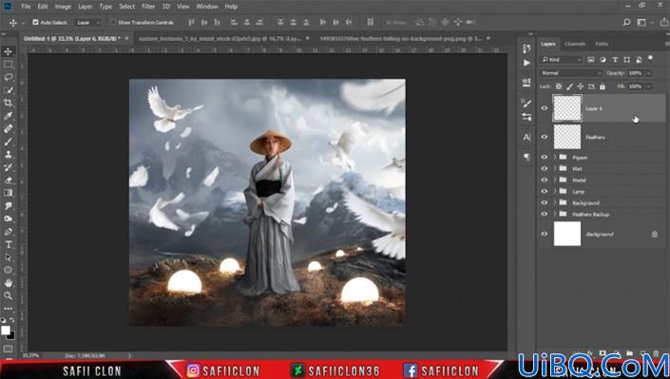
Task: Hide the Lamp group eye
Action: point(544,192)
